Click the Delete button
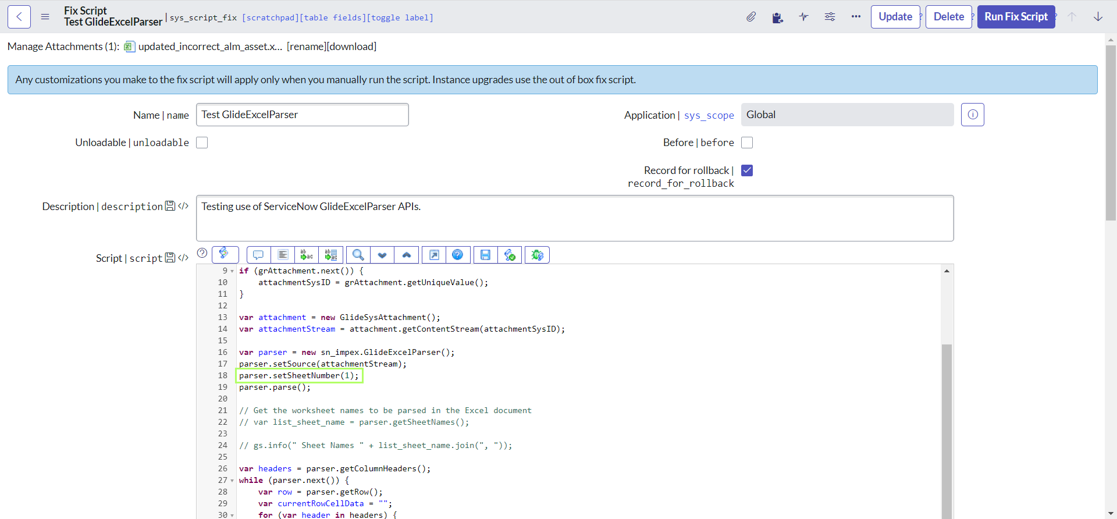The image size is (1117, 519). (x=949, y=17)
